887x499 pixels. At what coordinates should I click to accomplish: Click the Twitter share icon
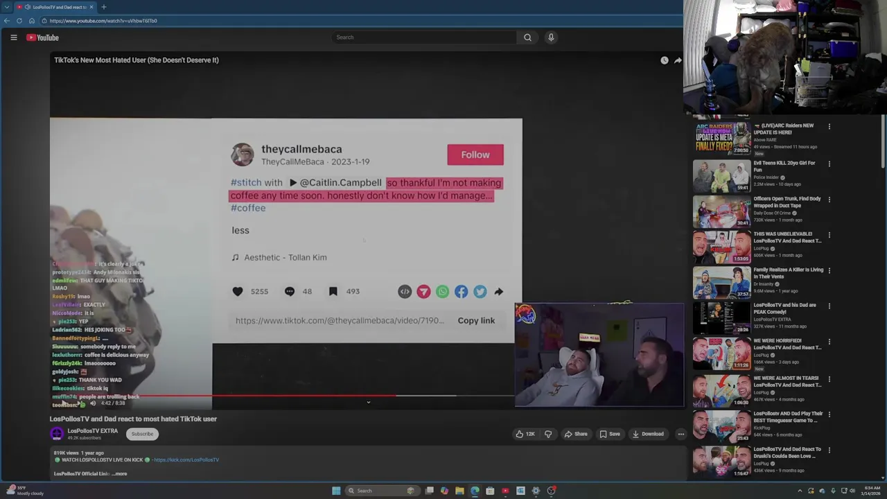pos(480,292)
